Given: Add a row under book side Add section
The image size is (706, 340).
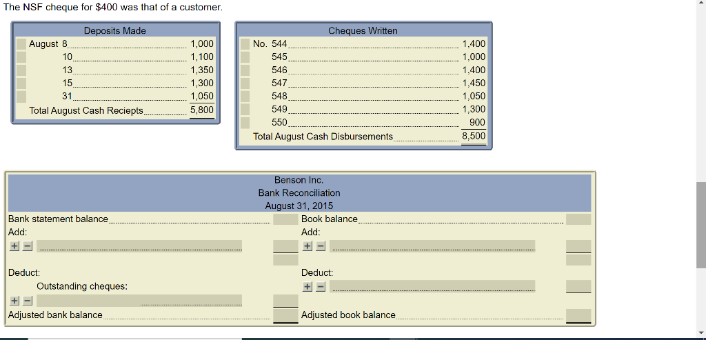Looking at the screenshot, I should [x=307, y=246].
